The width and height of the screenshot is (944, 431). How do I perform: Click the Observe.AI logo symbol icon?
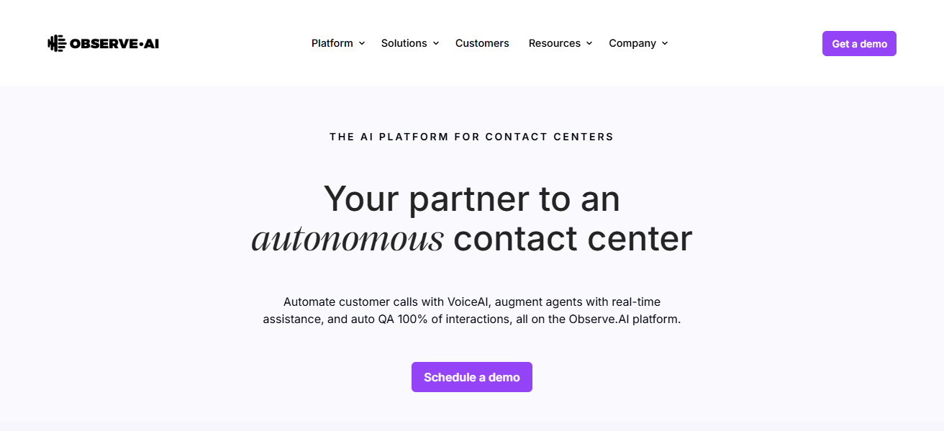pyautogui.click(x=57, y=43)
